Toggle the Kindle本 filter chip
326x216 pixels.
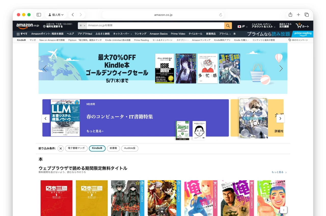[97, 148]
